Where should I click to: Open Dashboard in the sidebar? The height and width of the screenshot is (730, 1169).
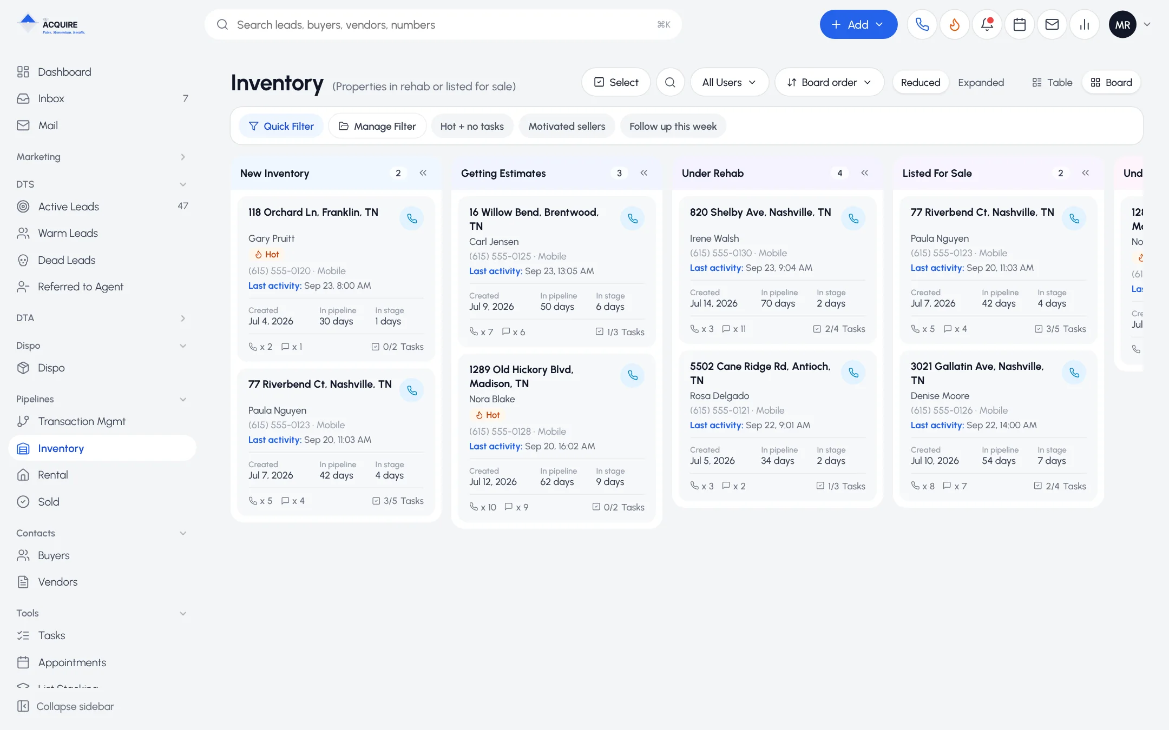point(101,72)
